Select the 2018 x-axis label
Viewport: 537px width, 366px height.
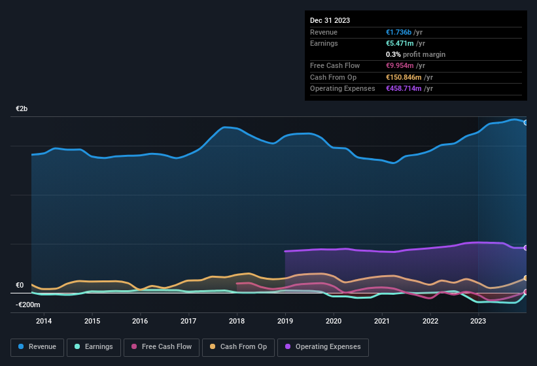coord(237,321)
